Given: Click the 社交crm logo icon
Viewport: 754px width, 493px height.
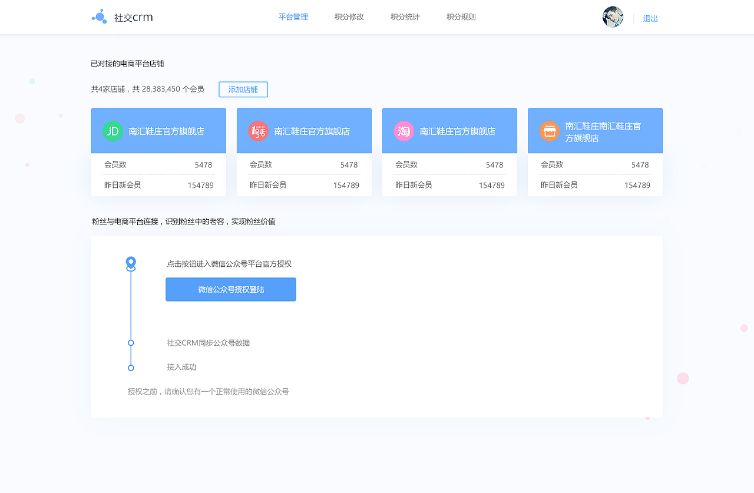Looking at the screenshot, I should tap(98, 16).
